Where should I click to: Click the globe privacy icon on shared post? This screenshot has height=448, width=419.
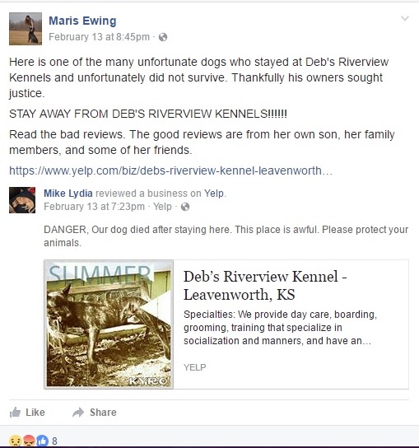pos(185,207)
